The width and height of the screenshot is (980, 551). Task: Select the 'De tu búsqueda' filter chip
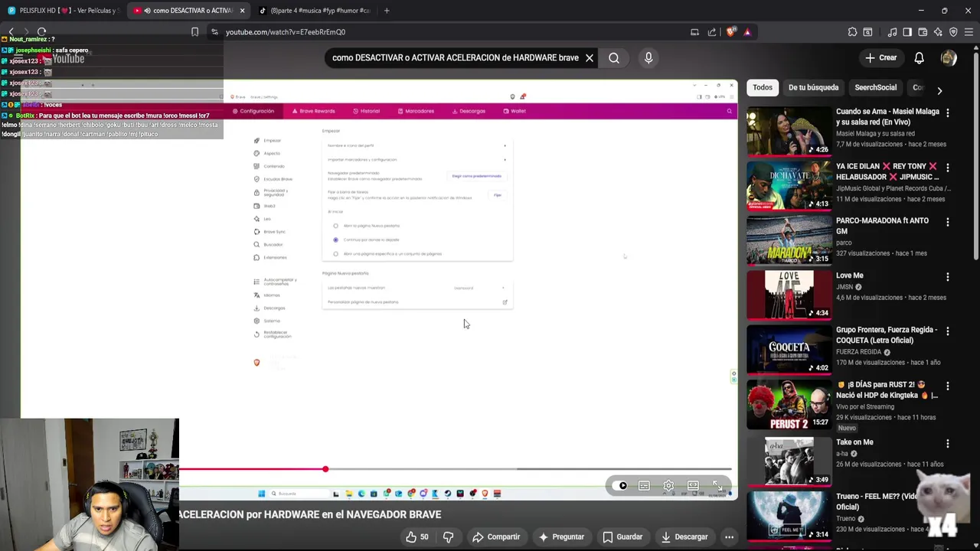tap(813, 87)
